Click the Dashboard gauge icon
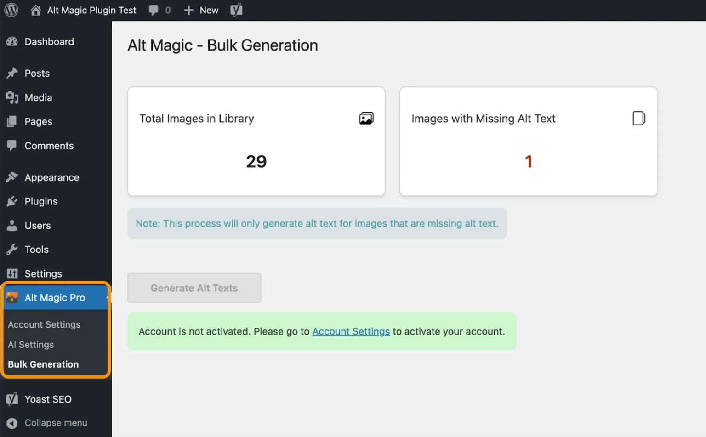Screen dimensions: 706x437 12,42
